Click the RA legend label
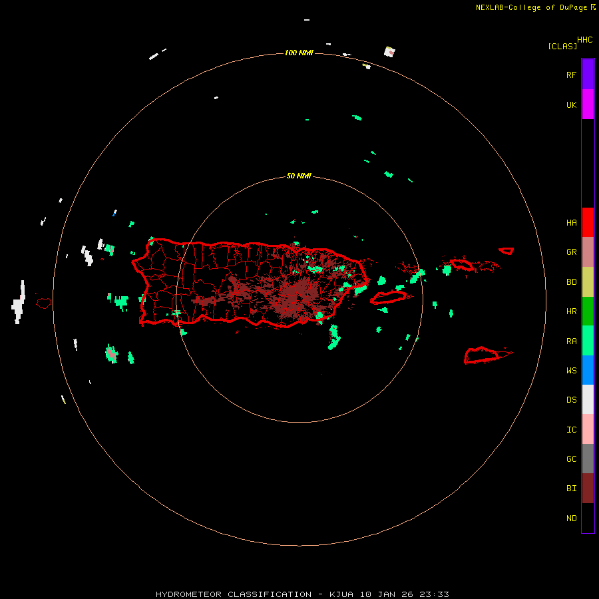Screen dimensions: 599x599 tap(571, 341)
